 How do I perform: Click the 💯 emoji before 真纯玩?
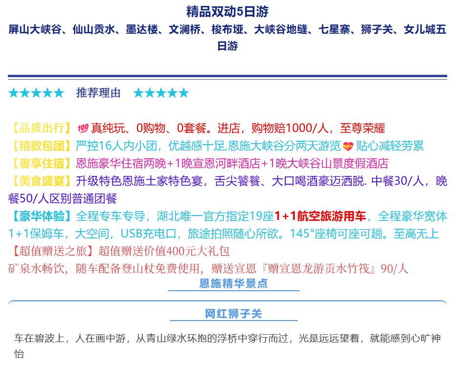point(83,129)
